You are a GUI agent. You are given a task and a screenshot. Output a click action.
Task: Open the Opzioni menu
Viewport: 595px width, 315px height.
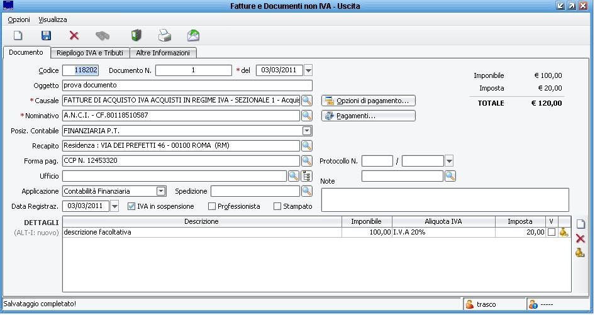click(x=19, y=19)
